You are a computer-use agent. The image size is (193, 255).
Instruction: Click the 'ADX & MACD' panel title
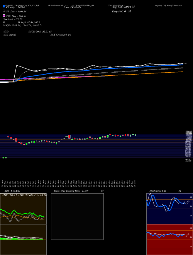(x=12, y=191)
